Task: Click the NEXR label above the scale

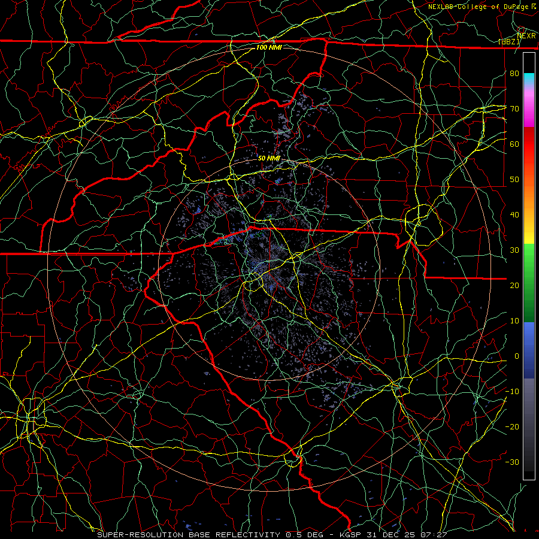Action: (x=526, y=36)
